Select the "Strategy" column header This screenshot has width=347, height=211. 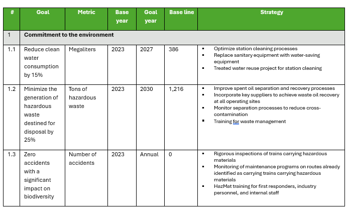(x=272, y=12)
